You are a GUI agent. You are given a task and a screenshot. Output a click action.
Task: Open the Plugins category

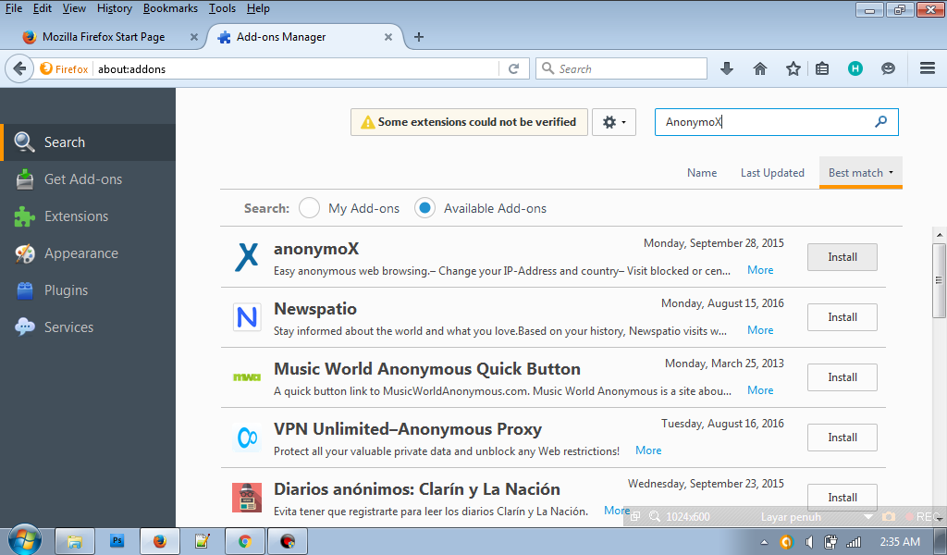[x=88, y=290]
